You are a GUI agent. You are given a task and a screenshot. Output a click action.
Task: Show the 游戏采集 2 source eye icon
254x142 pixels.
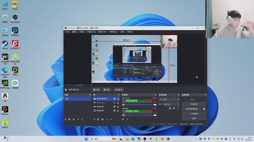click(114, 103)
